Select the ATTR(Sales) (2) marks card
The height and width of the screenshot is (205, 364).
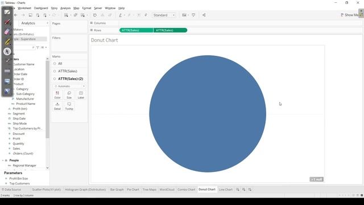(x=69, y=79)
